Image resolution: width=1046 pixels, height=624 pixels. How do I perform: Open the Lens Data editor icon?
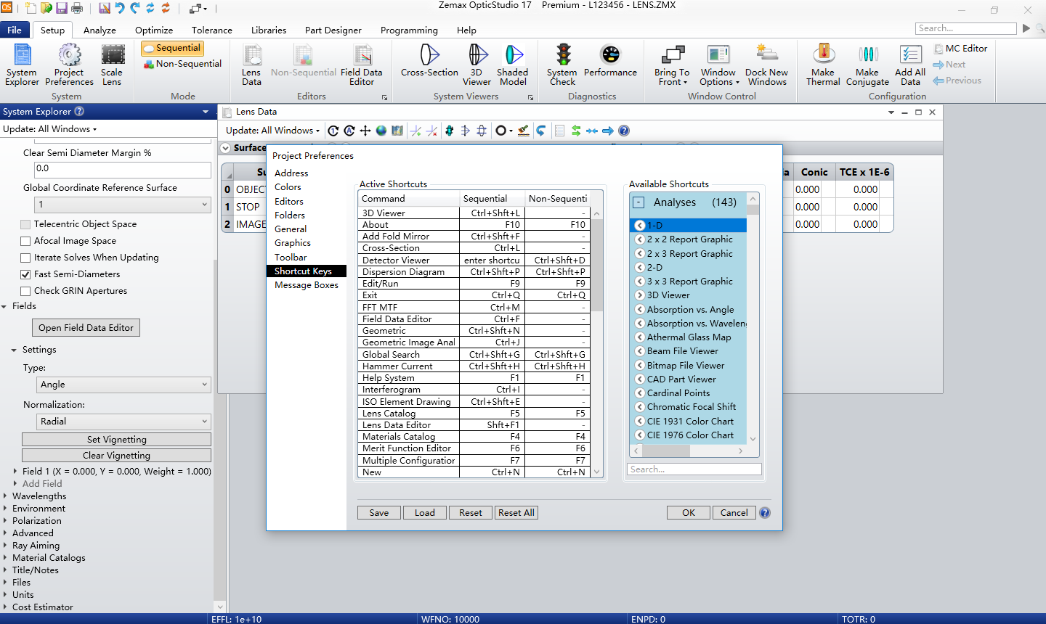click(x=251, y=65)
